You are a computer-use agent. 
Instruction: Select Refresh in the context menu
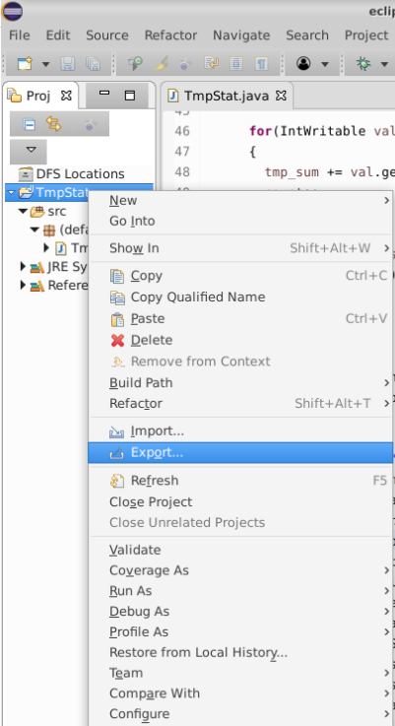pyautogui.click(x=155, y=481)
